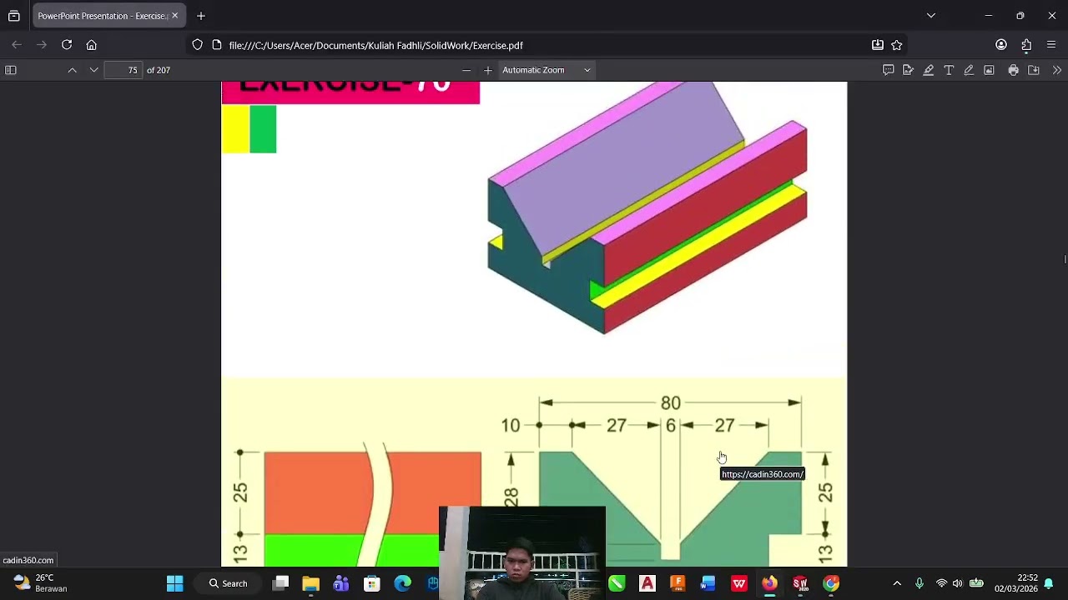Open the PDF tools overflow menu

coord(1057,70)
